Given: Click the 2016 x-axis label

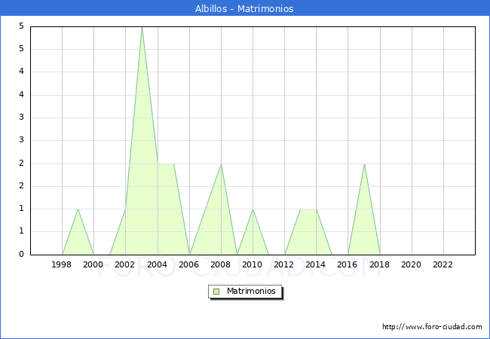Looking at the screenshot, I should tap(348, 264).
